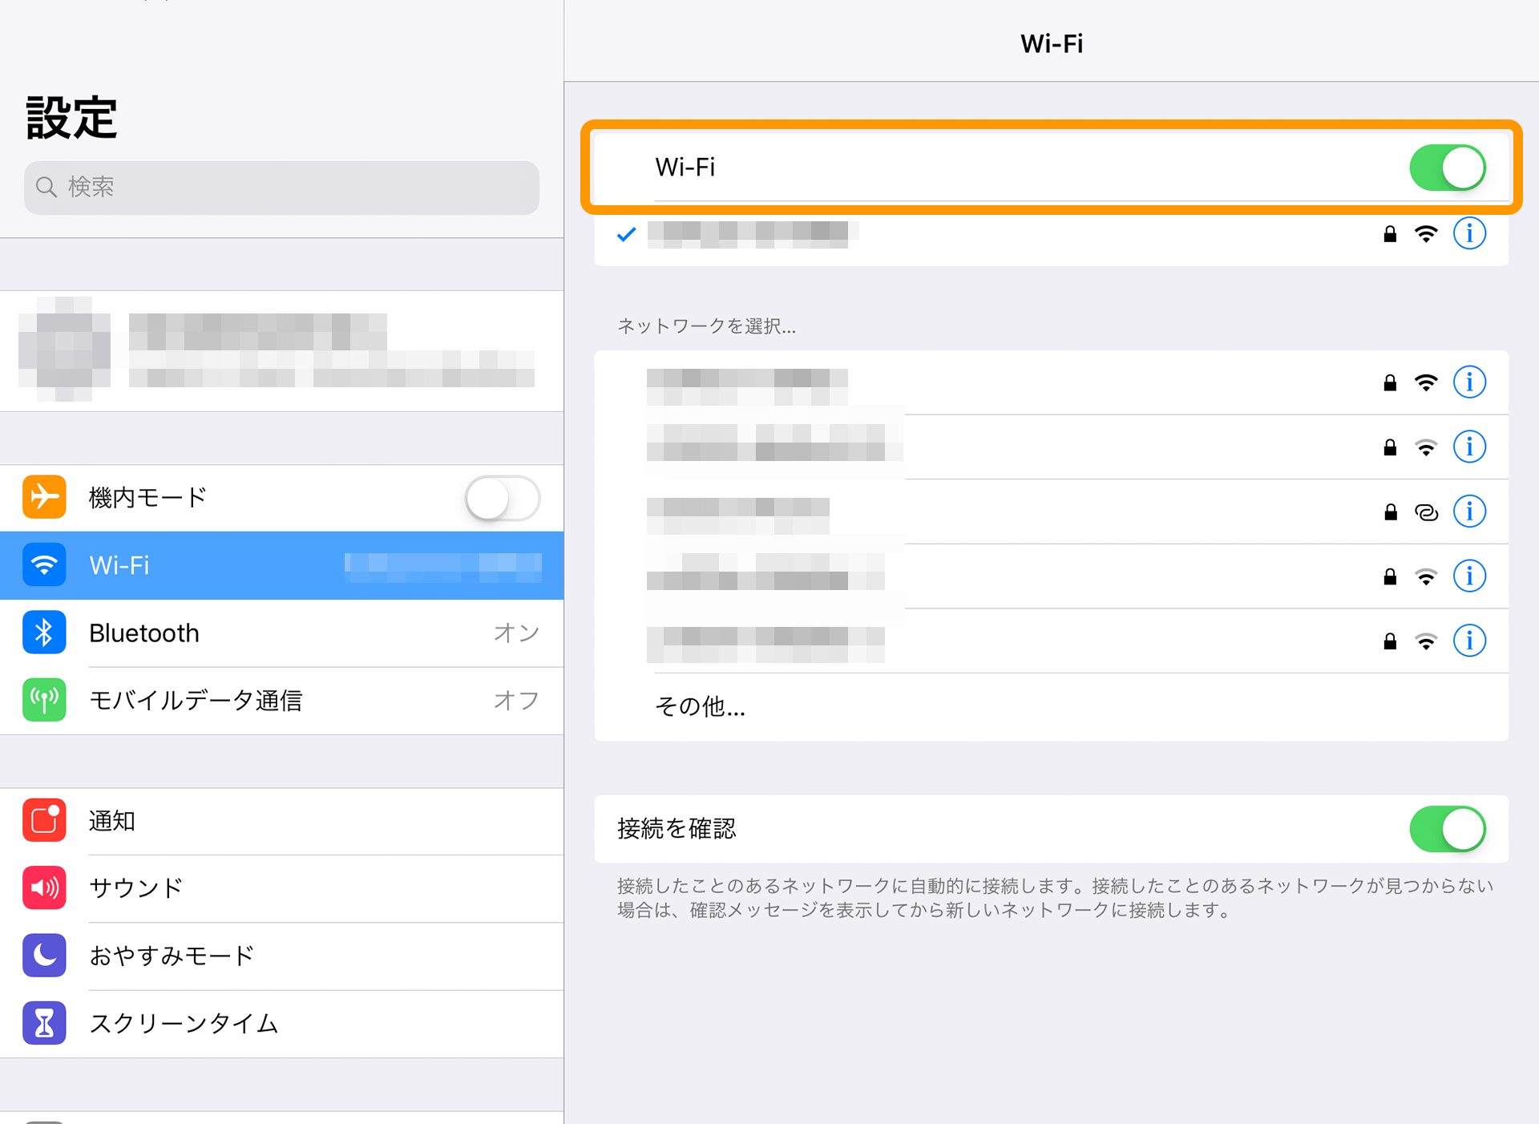This screenshot has height=1124, width=1539.
Task: Enable the 機内モード toggle
Action: 502,497
